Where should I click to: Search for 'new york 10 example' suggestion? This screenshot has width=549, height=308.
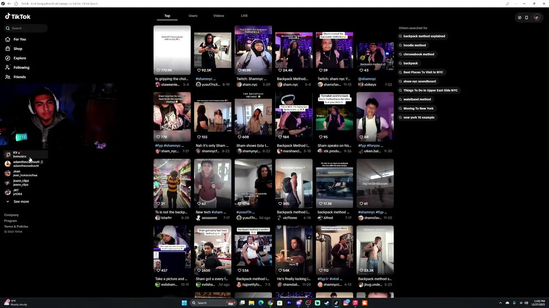click(416, 117)
